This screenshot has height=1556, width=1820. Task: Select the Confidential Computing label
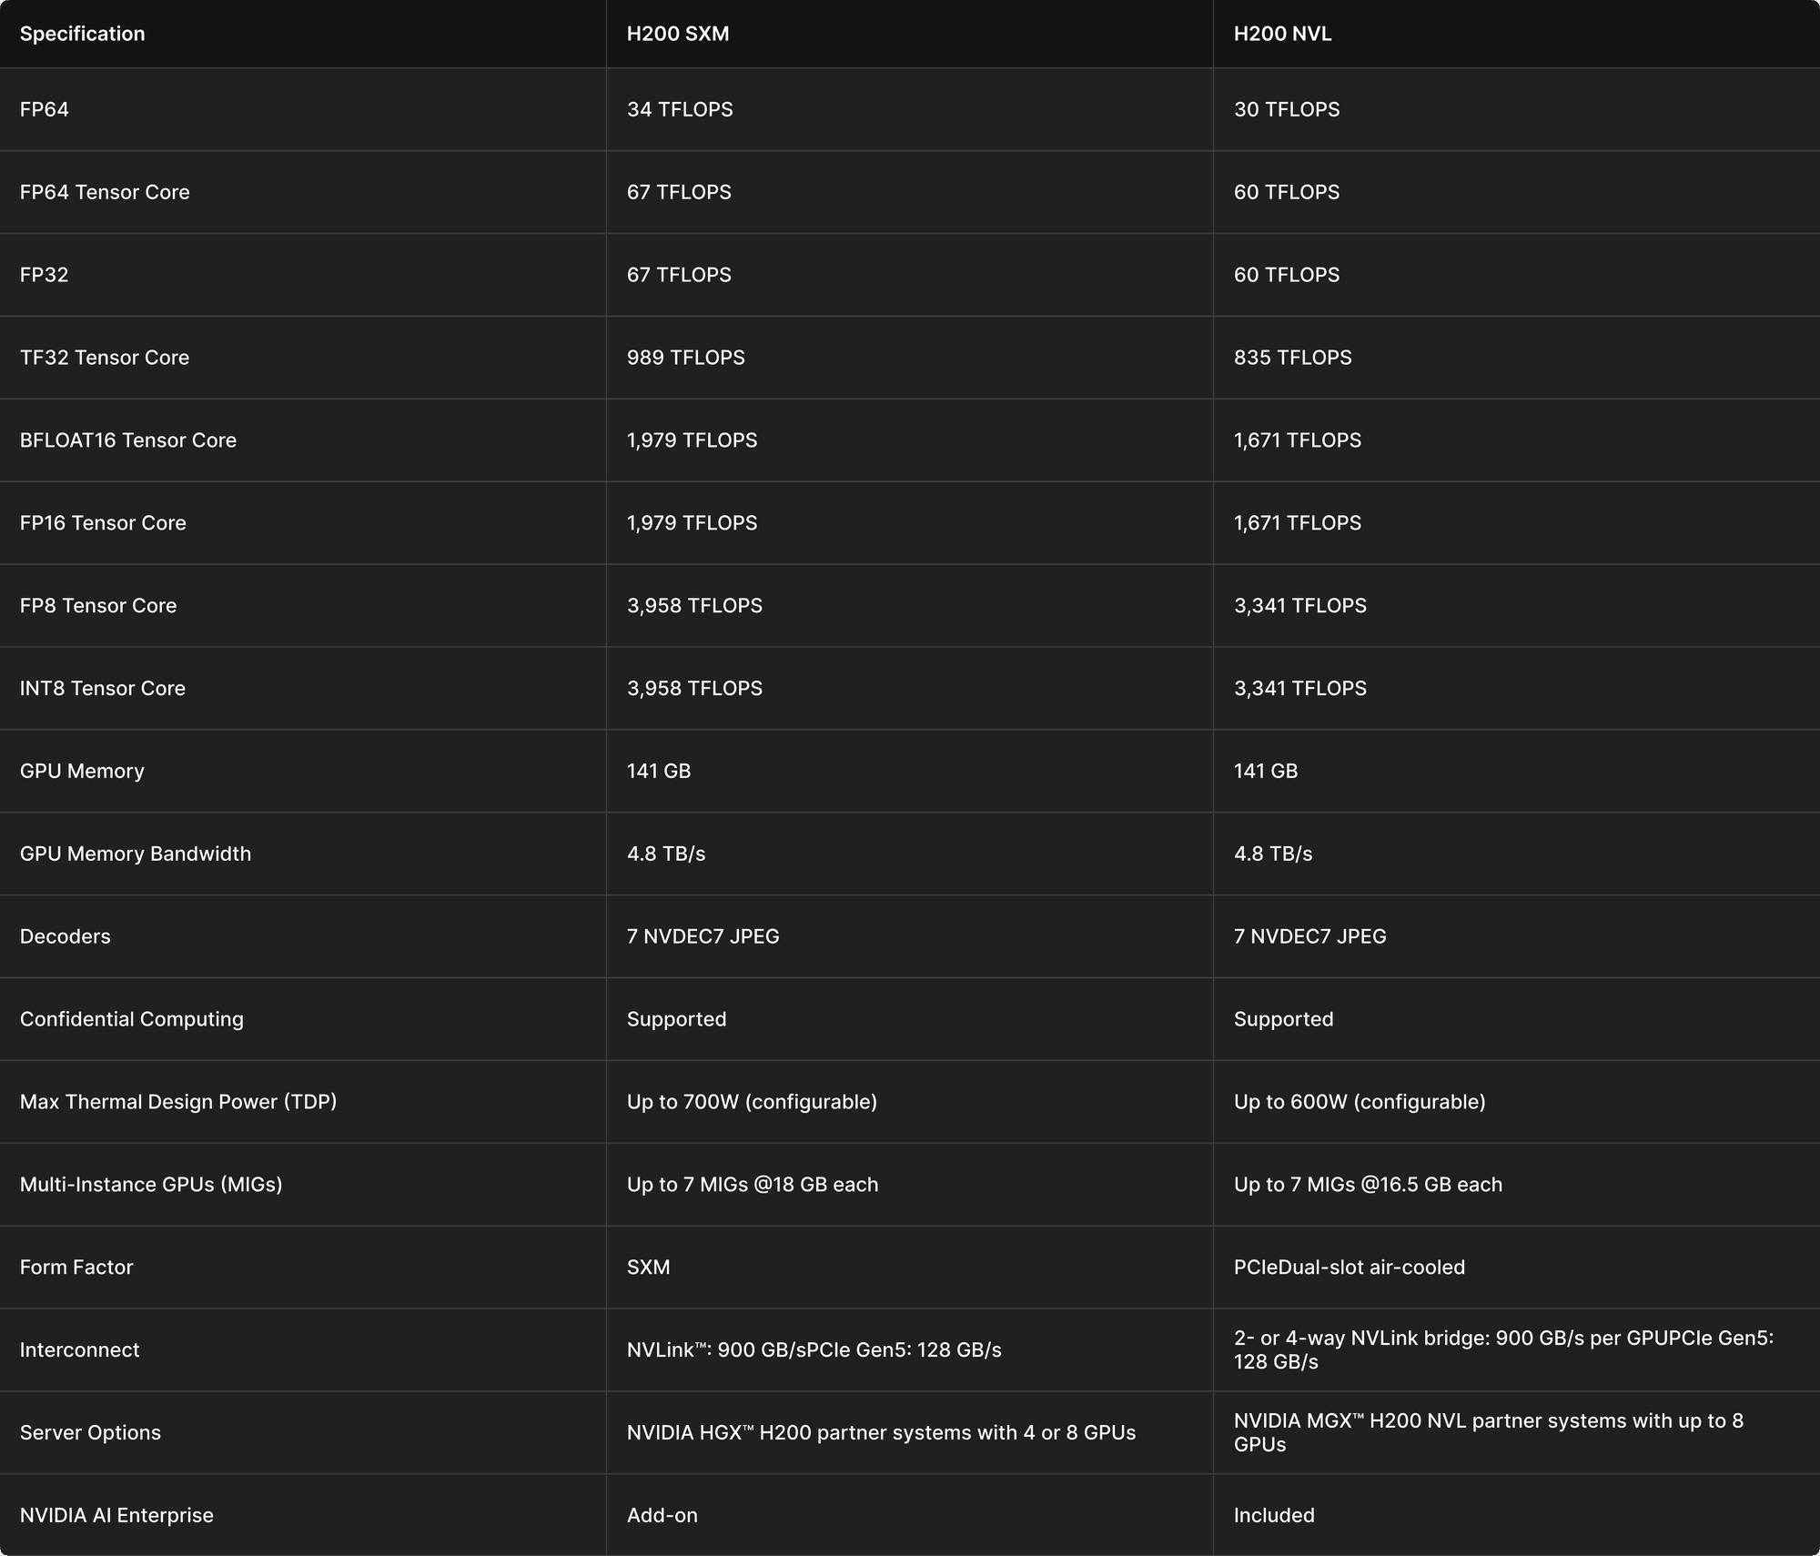tap(132, 1019)
